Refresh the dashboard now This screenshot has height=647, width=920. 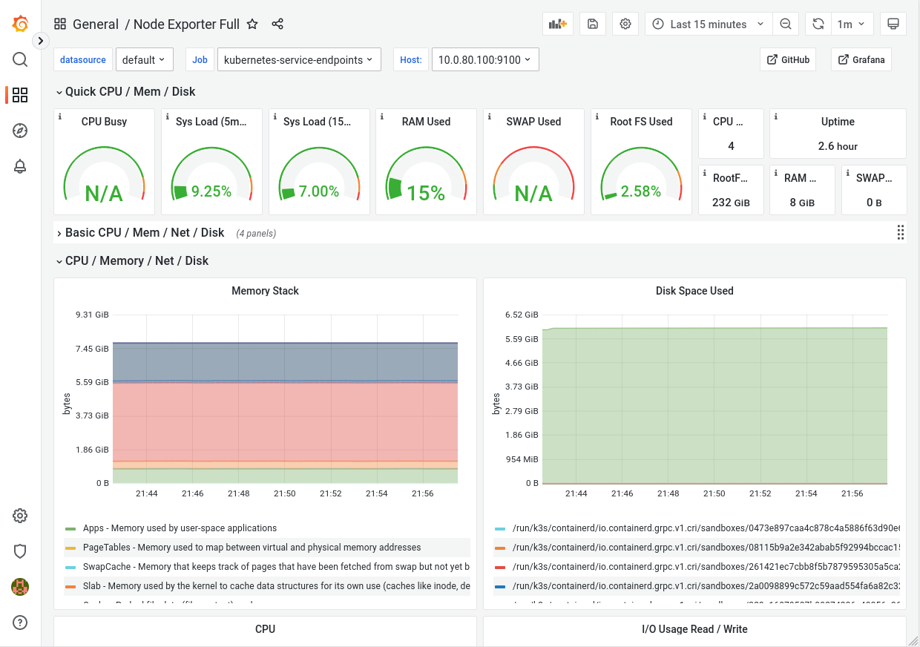tap(818, 24)
